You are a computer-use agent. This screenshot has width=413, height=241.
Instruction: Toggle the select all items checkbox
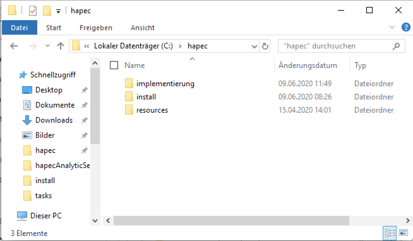click(114, 65)
